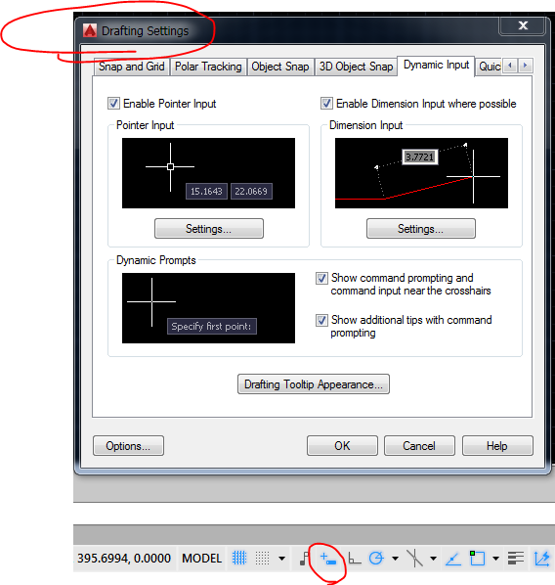Uncheck Enable Dimension Input where possible
The width and height of the screenshot is (555, 585).
coord(326,104)
